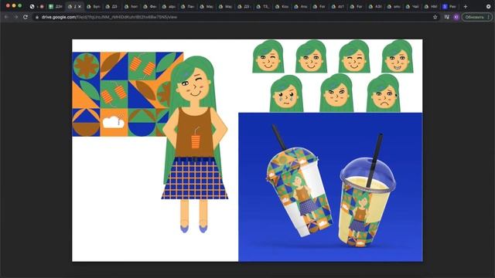Open the tab search icon at far right
The image size is (495, 278).
488,6
